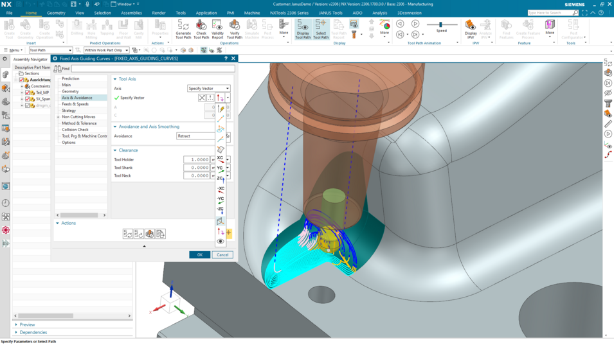This screenshot has height=345, width=614.
Task: Open Avoidance dropdown showing Retract
Action: [x=196, y=136]
